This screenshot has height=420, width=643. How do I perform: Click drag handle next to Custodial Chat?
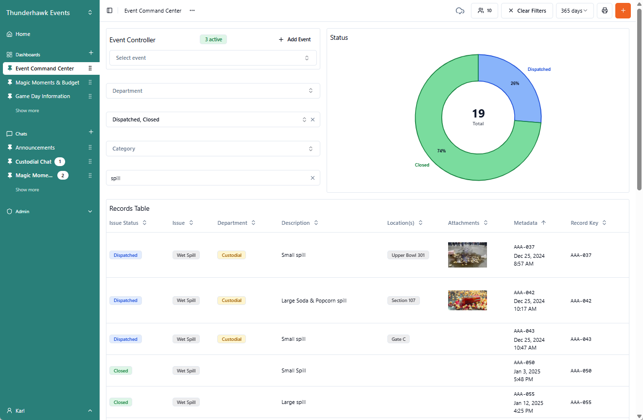(x=90, y=162)
